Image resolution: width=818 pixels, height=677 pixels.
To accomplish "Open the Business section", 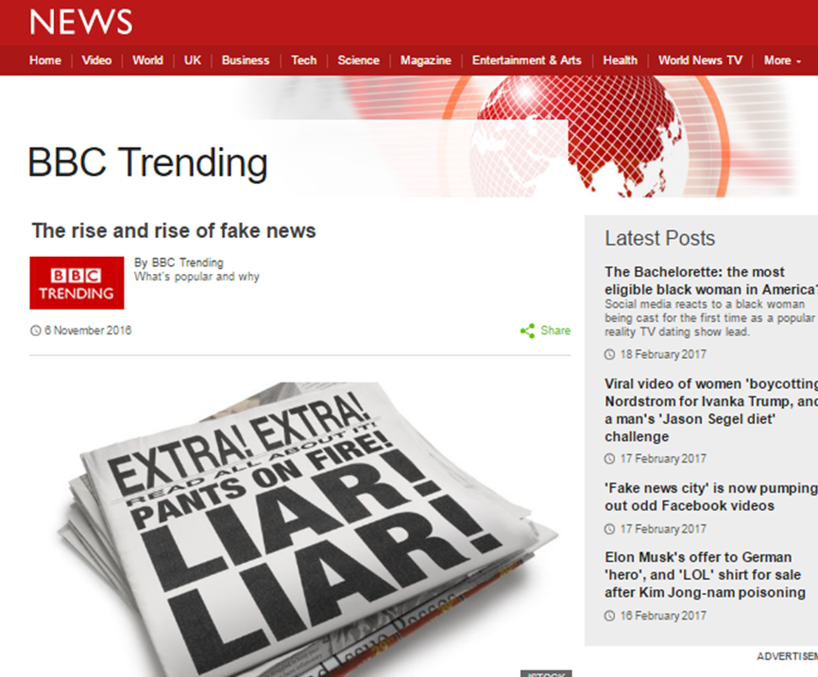I will coord(246,60).
